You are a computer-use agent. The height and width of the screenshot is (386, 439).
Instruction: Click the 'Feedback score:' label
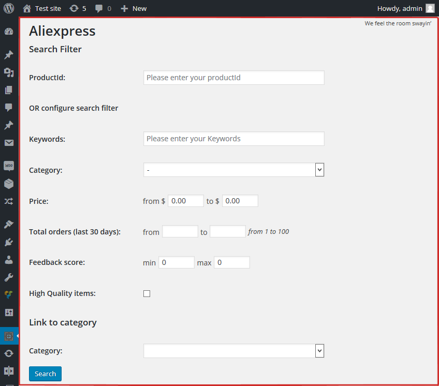[x=57, y=262]
